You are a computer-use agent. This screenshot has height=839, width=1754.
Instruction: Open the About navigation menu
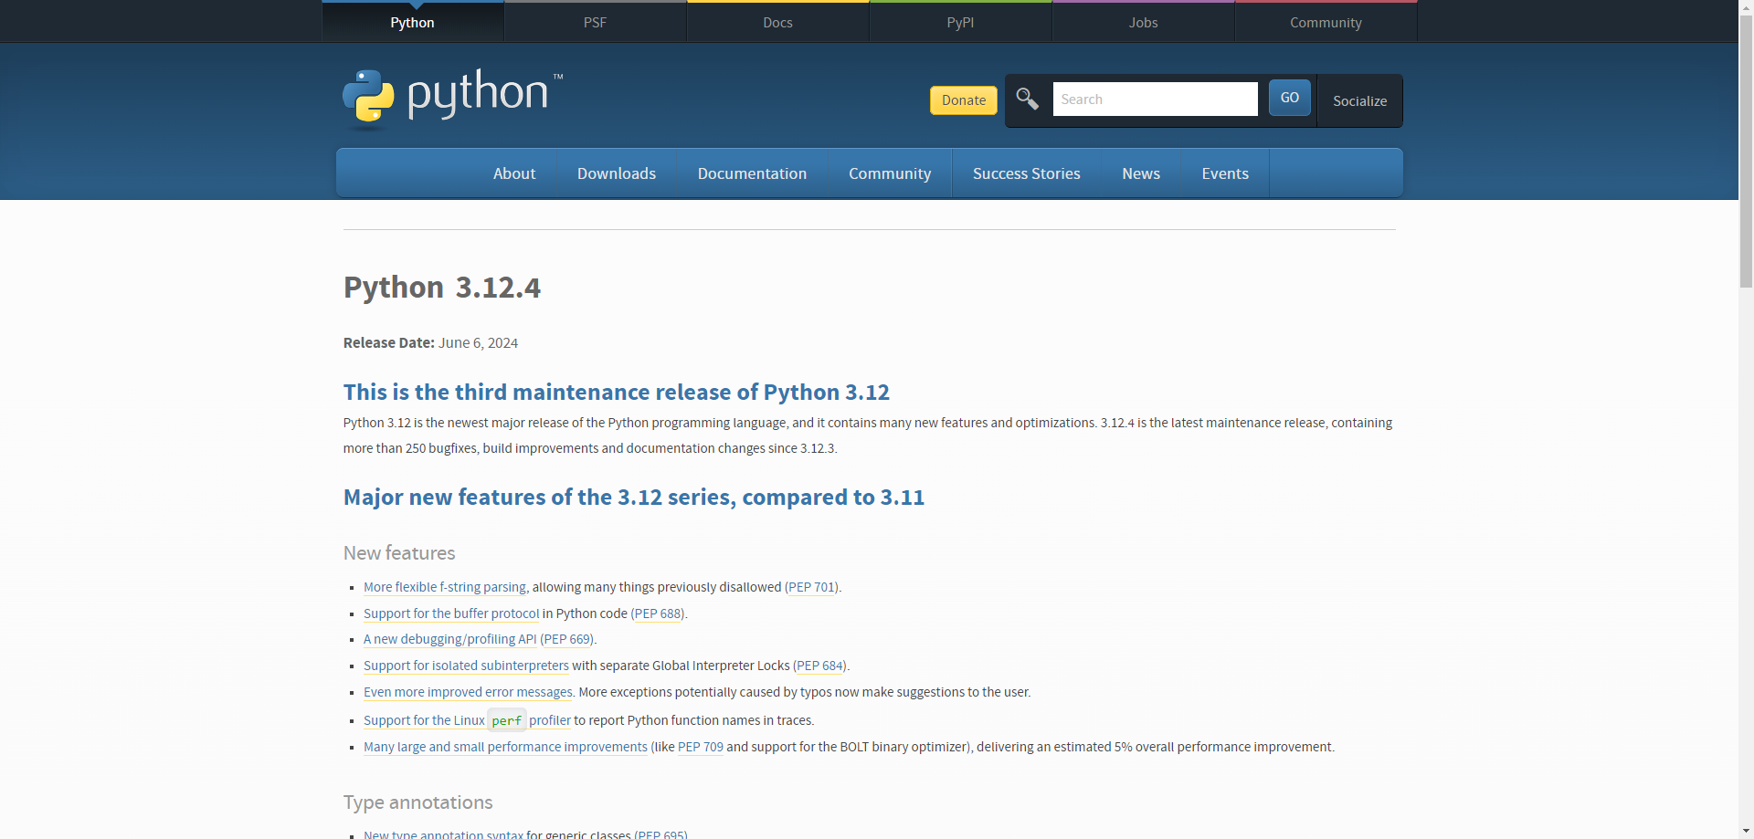(514, 173)
